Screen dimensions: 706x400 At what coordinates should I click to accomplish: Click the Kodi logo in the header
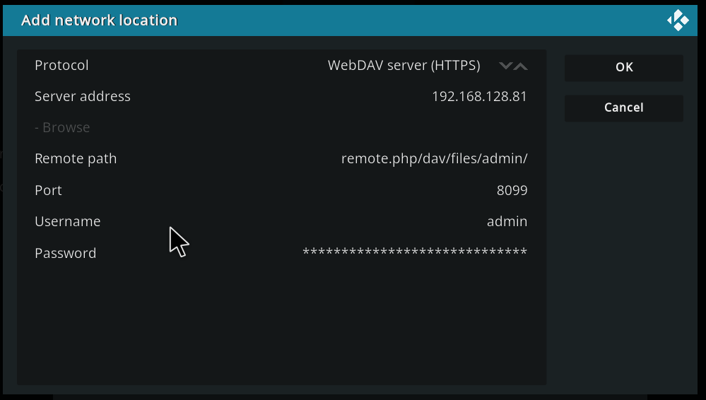point(678,20)
